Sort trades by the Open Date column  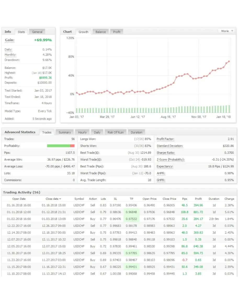[19, 199]
